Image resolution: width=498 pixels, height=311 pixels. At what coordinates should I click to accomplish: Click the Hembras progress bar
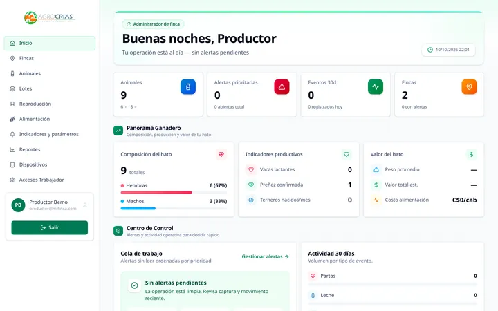pyautogui.click(x=174, y=193)
